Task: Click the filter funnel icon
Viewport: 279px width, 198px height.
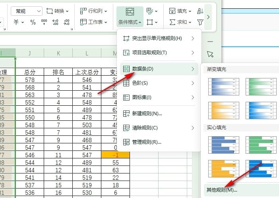Action: [x=200, y=22]
